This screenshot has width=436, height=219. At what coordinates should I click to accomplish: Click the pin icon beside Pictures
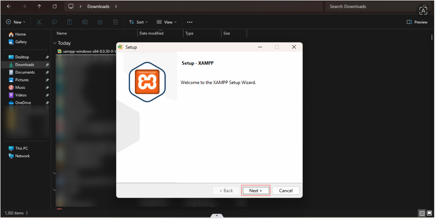coord(47,80)
